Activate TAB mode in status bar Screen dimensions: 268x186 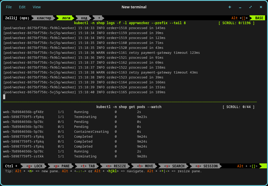point(88,166)
